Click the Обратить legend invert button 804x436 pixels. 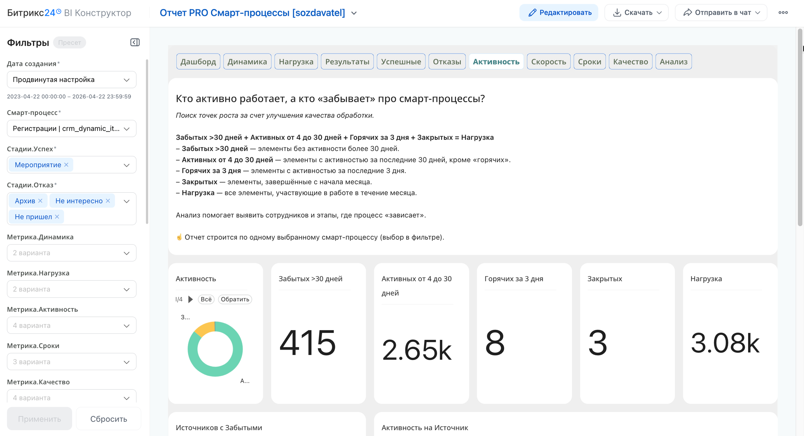(235, 299)
